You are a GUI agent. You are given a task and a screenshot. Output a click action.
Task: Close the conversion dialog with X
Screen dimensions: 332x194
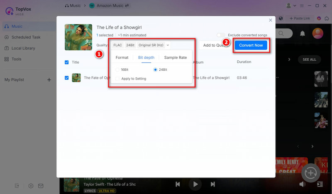[271, 20]
